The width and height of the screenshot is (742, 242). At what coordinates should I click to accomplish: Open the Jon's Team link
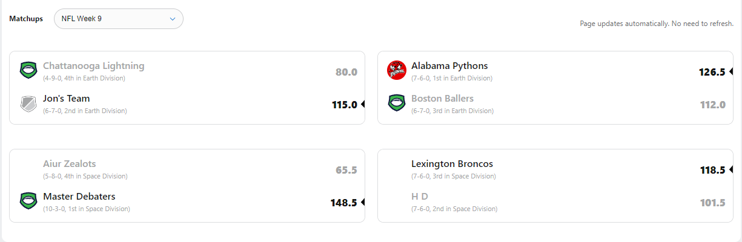click(67, 99)
